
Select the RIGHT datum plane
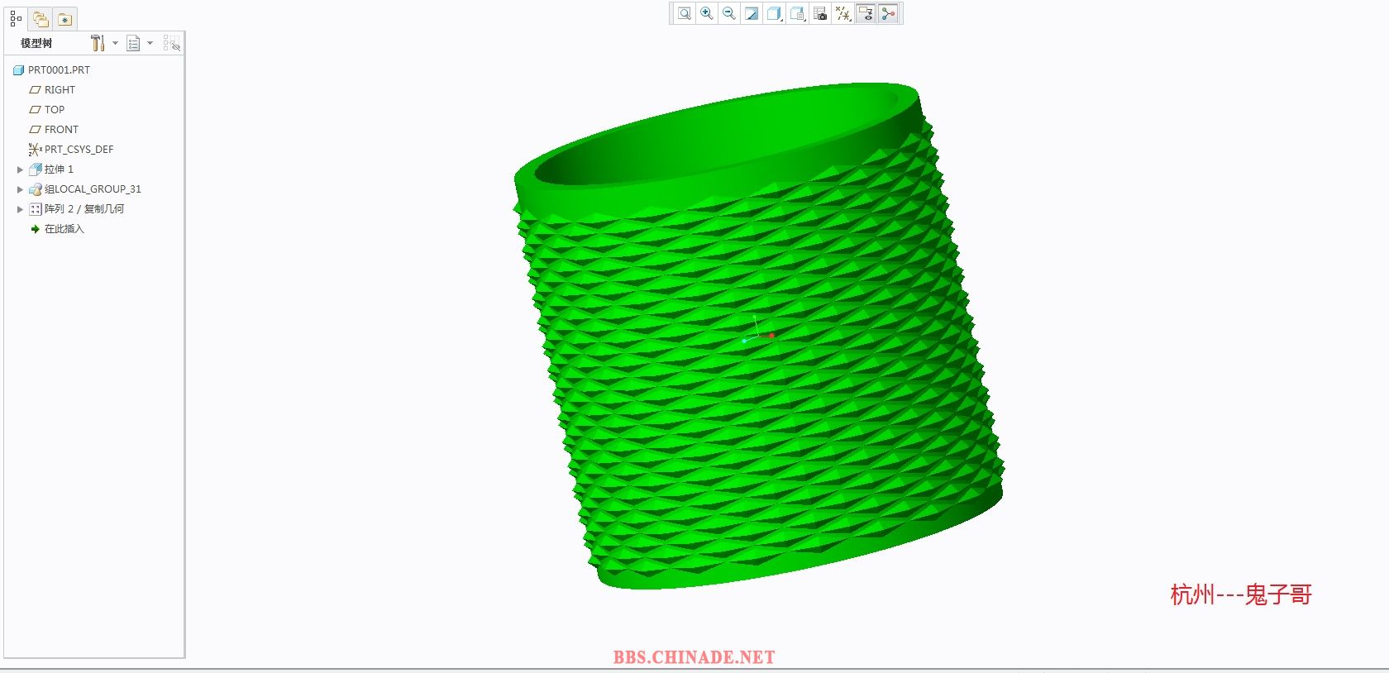tap(52, 90)
